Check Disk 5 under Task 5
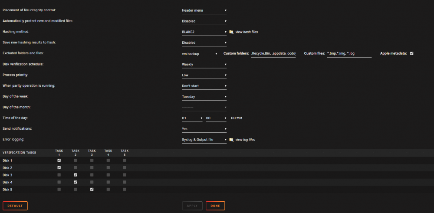Screen dimensions: 434x213 click(125, 190)
